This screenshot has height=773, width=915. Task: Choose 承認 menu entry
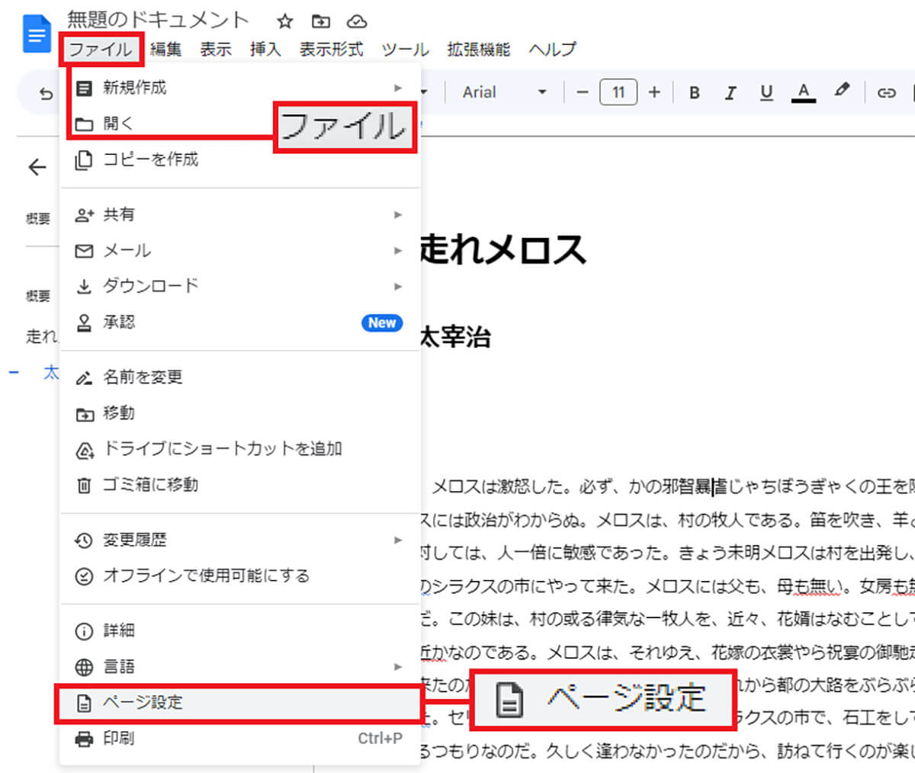tap(240, 322)
